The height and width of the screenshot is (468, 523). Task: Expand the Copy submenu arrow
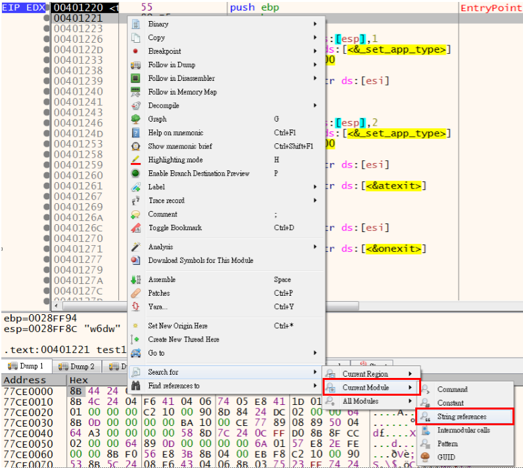(x=315, y=37)
